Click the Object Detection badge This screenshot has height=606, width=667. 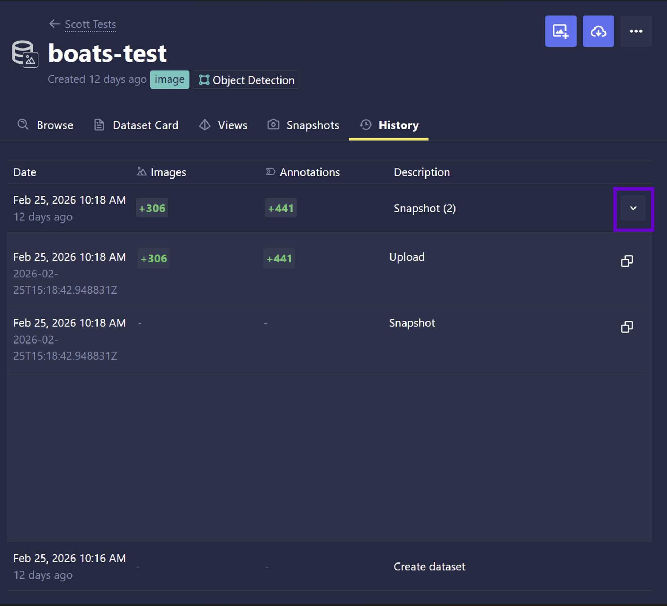coord(246,80)
